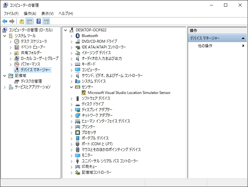
Task: Click the Location Simulator Sensor warning icon
Action: tap(84, 93)
